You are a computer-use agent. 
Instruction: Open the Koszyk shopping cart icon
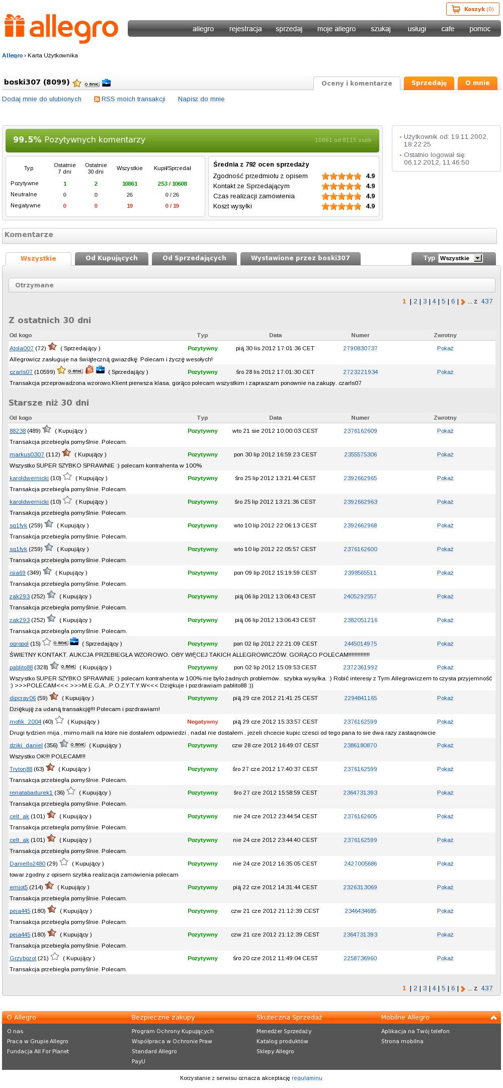tap(456, 9)
